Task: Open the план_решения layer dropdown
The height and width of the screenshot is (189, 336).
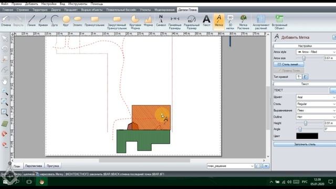Action: [x=230, y=166]
